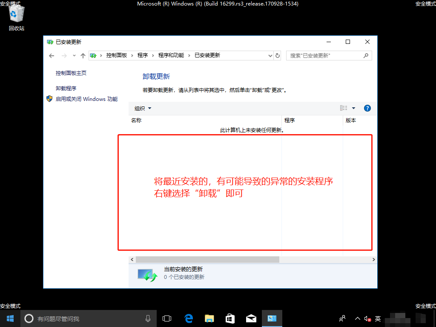
Task: Refresh the installed updates list
Action: click(278, 55)
